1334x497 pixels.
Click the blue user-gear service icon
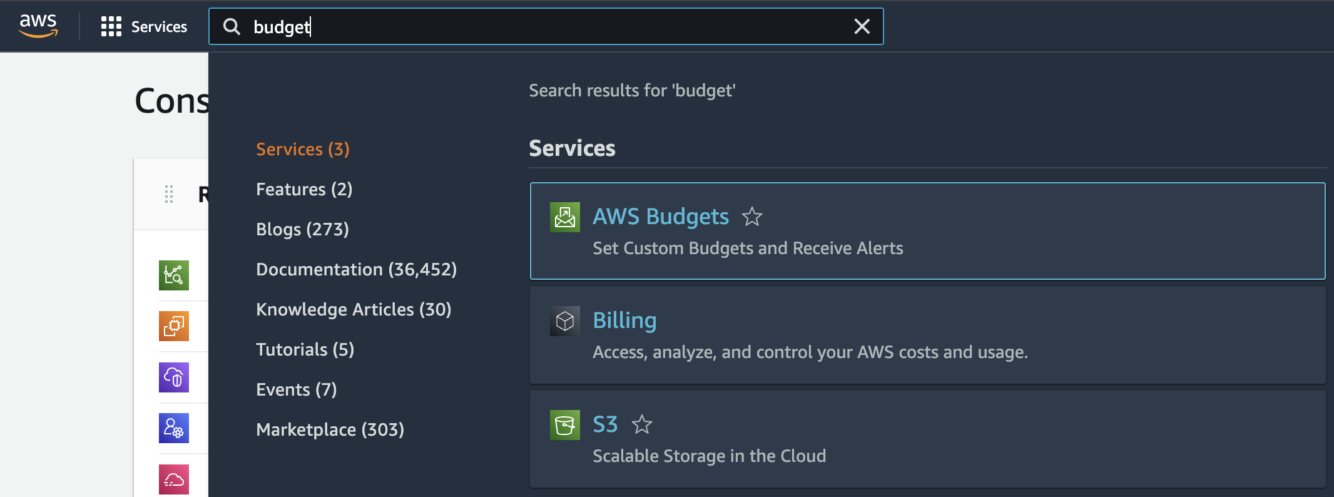[x=174, y=428]
